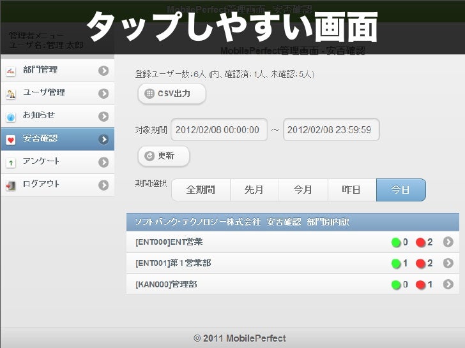Click arrow on [ENT000]ENT営業 row
Screen dimensions: 465x348
coord(448,242)
